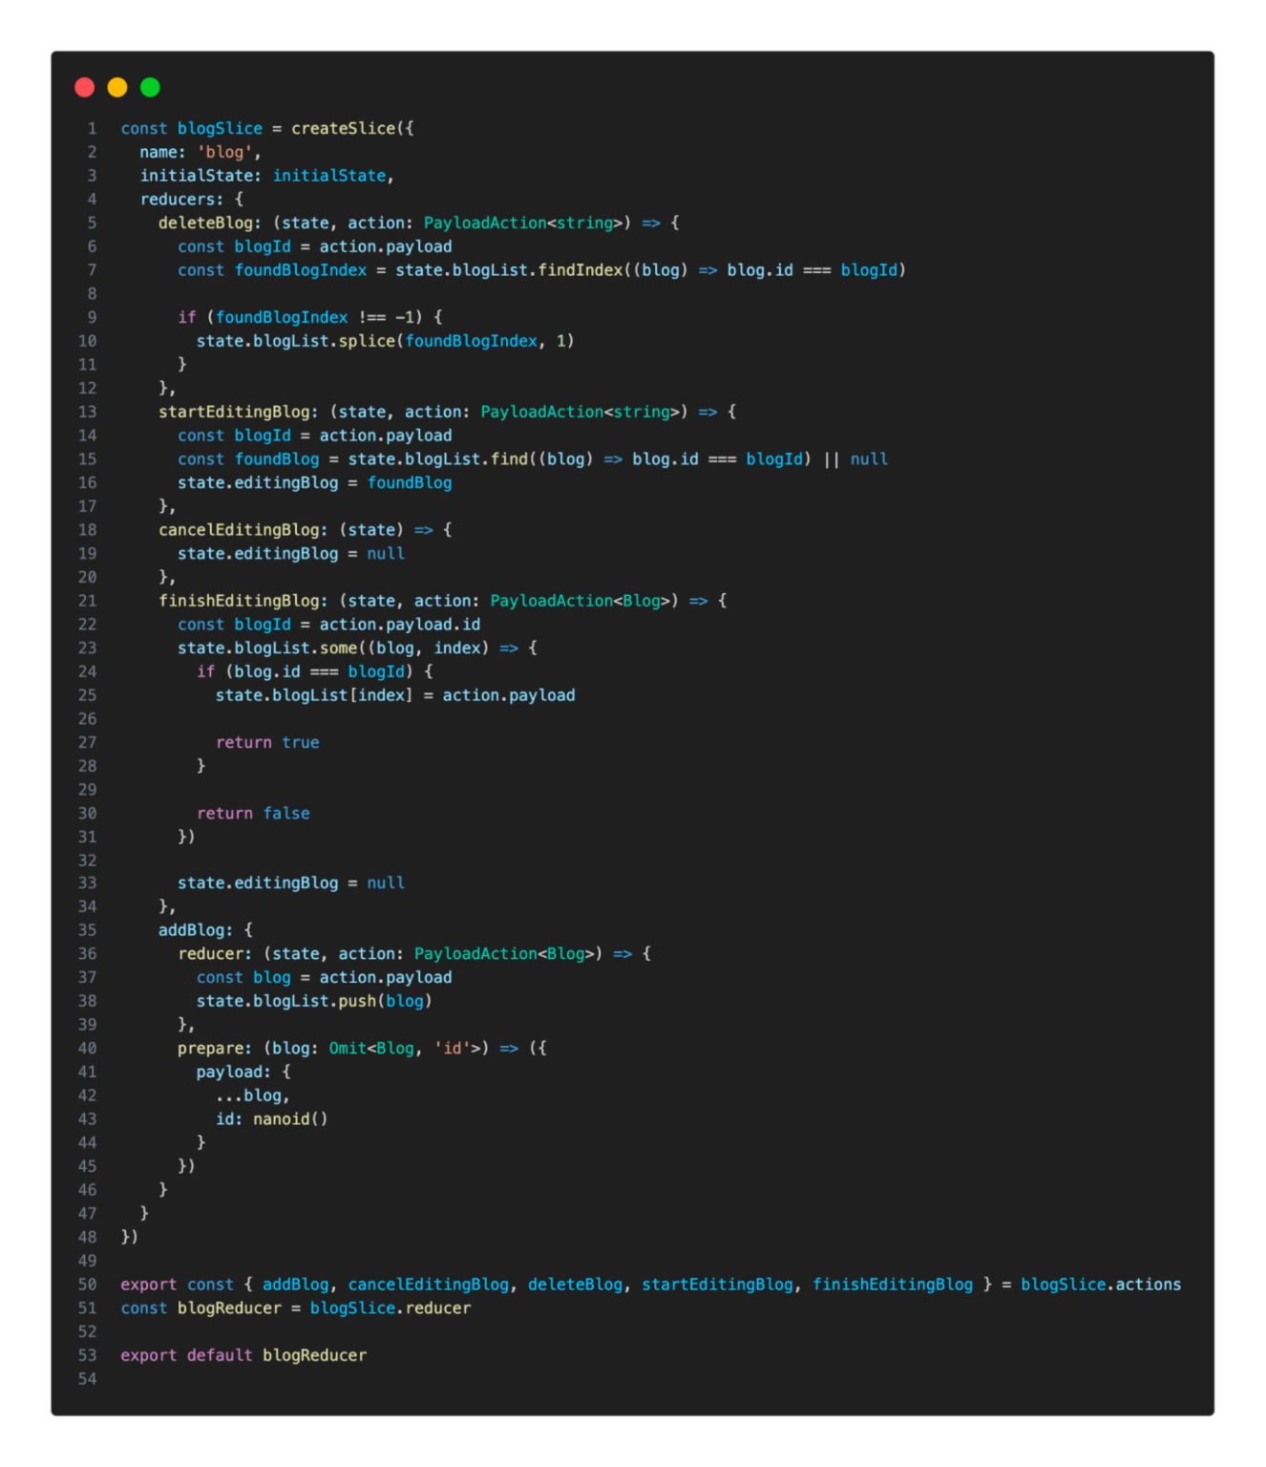The image size is (1266, 1467).
Task: Select the addBlog reducer key
Action: (x=193, y=929)
